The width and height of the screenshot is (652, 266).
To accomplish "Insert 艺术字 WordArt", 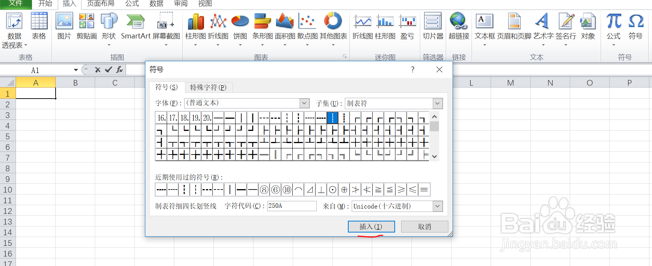I will coord(543,30).
